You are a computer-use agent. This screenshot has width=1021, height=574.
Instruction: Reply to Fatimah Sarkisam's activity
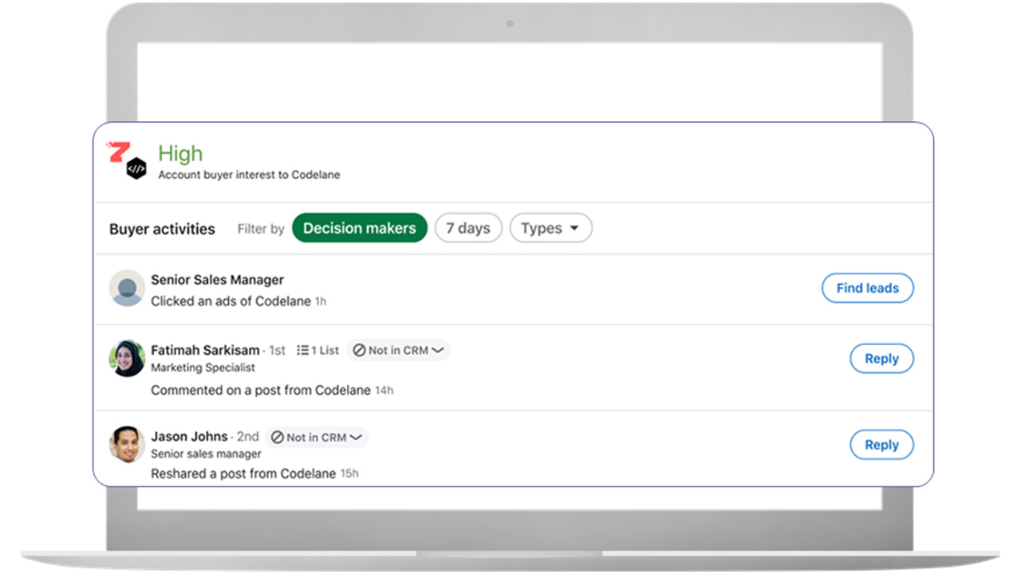881,359
